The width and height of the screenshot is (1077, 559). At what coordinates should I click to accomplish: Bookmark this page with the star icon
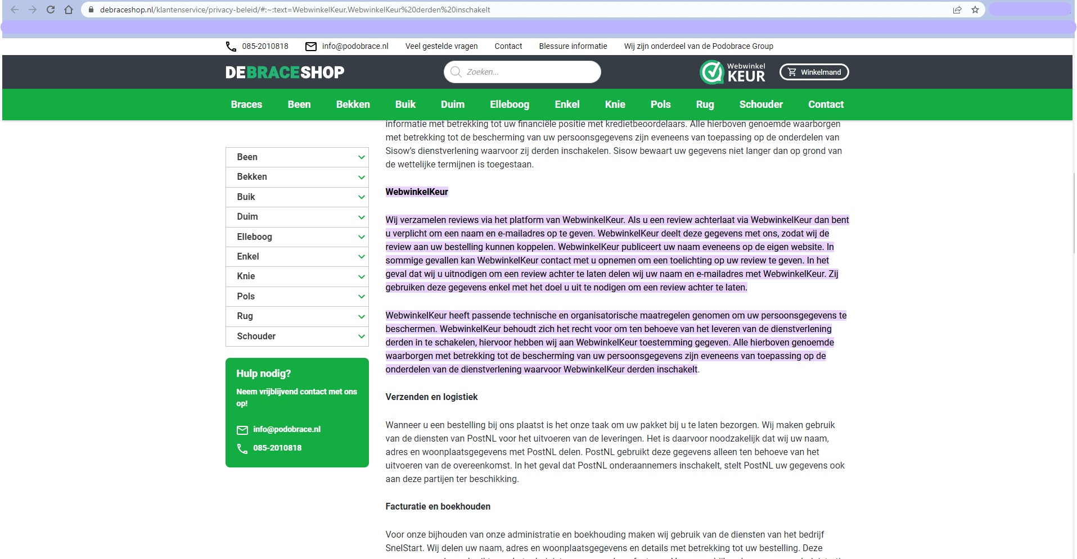975,10
